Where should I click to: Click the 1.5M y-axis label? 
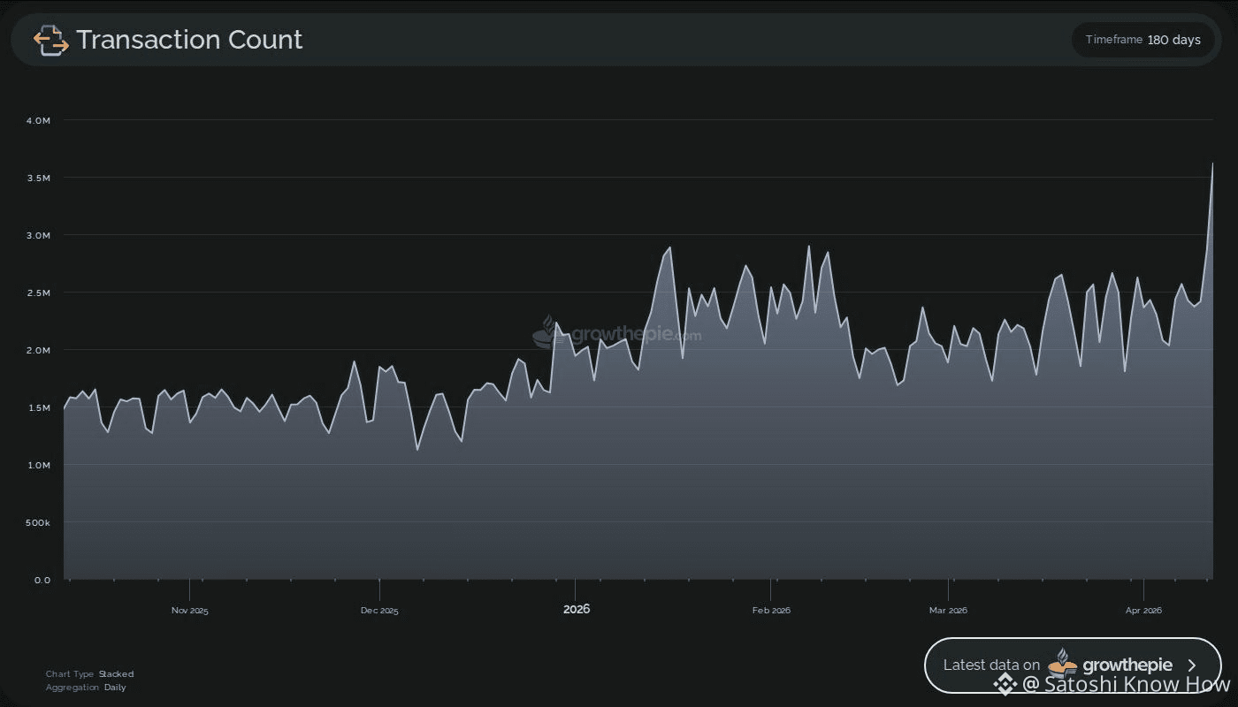pyautogui.click(x=39, y=407)
